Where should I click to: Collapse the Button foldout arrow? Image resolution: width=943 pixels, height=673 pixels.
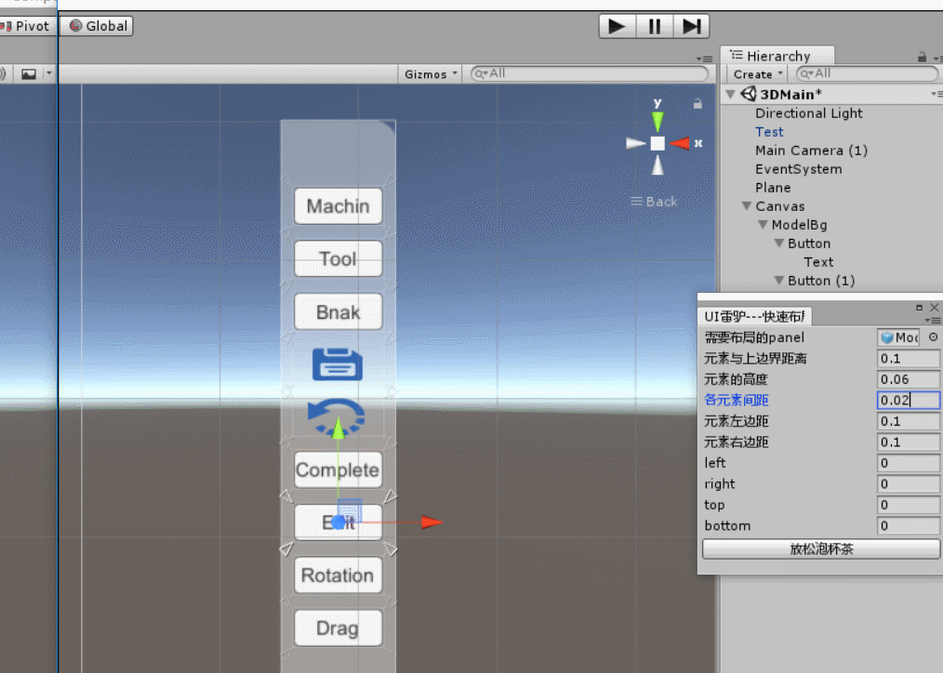click(779, 244)
